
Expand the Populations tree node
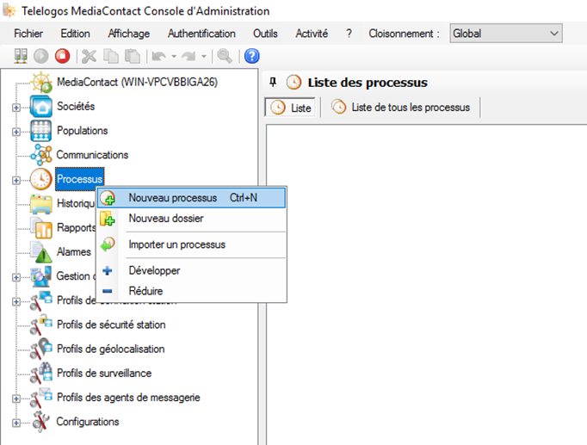tap(16, 132)
